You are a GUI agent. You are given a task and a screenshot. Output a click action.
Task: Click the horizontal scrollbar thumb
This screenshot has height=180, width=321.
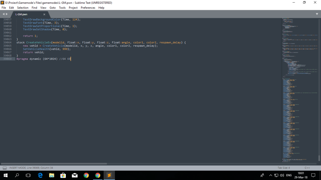coord(54,164)
